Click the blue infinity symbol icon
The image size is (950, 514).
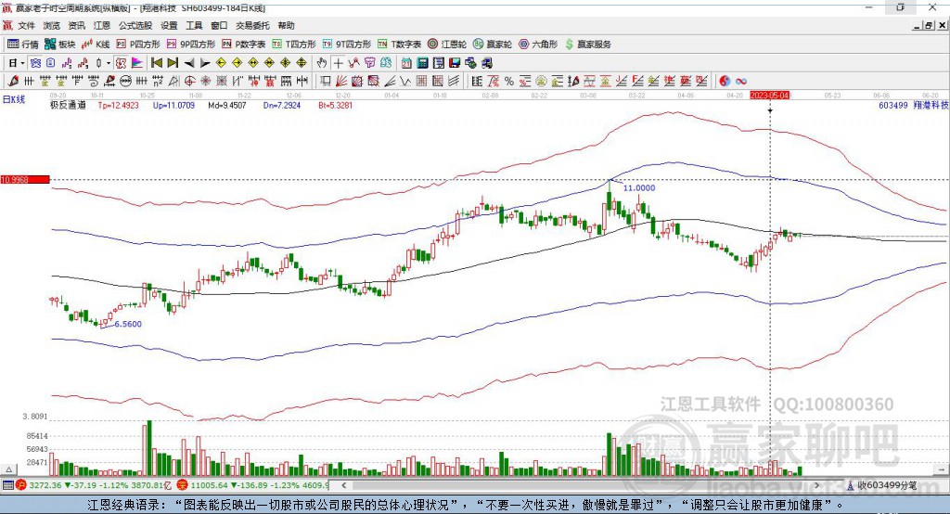pos(740,82)
